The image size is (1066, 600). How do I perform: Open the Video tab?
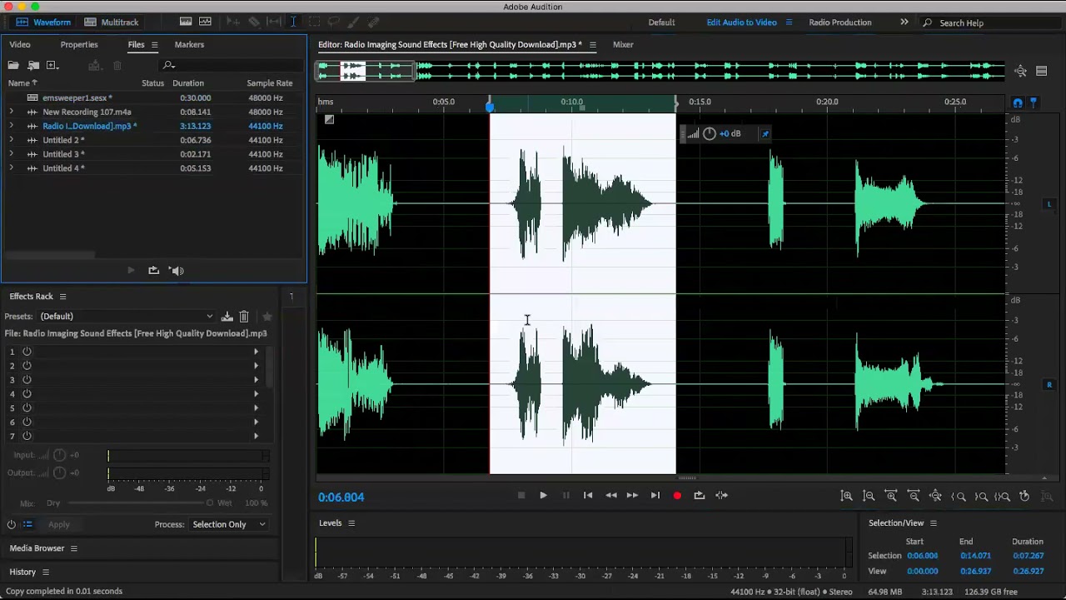[19, 44]
